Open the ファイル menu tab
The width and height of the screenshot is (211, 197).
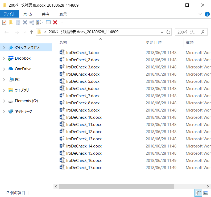[9, 14]
